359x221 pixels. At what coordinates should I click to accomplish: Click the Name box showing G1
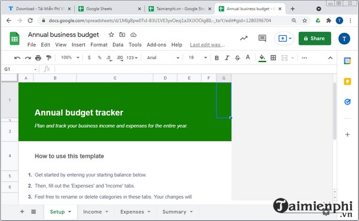tap(20, 69)
